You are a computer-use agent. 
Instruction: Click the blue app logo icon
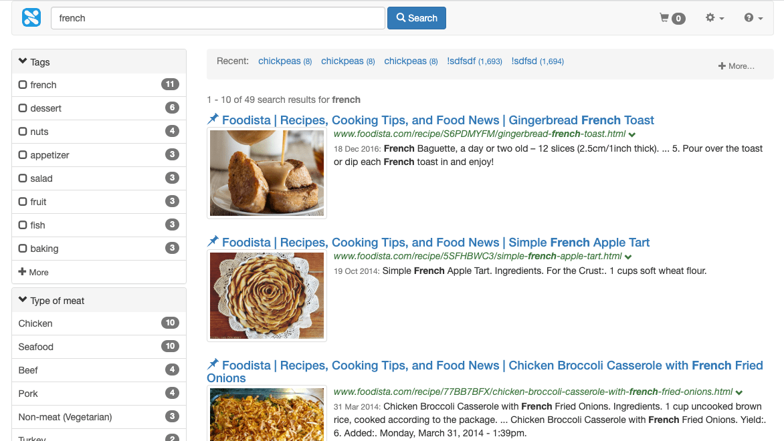click(x=31, y=18)
